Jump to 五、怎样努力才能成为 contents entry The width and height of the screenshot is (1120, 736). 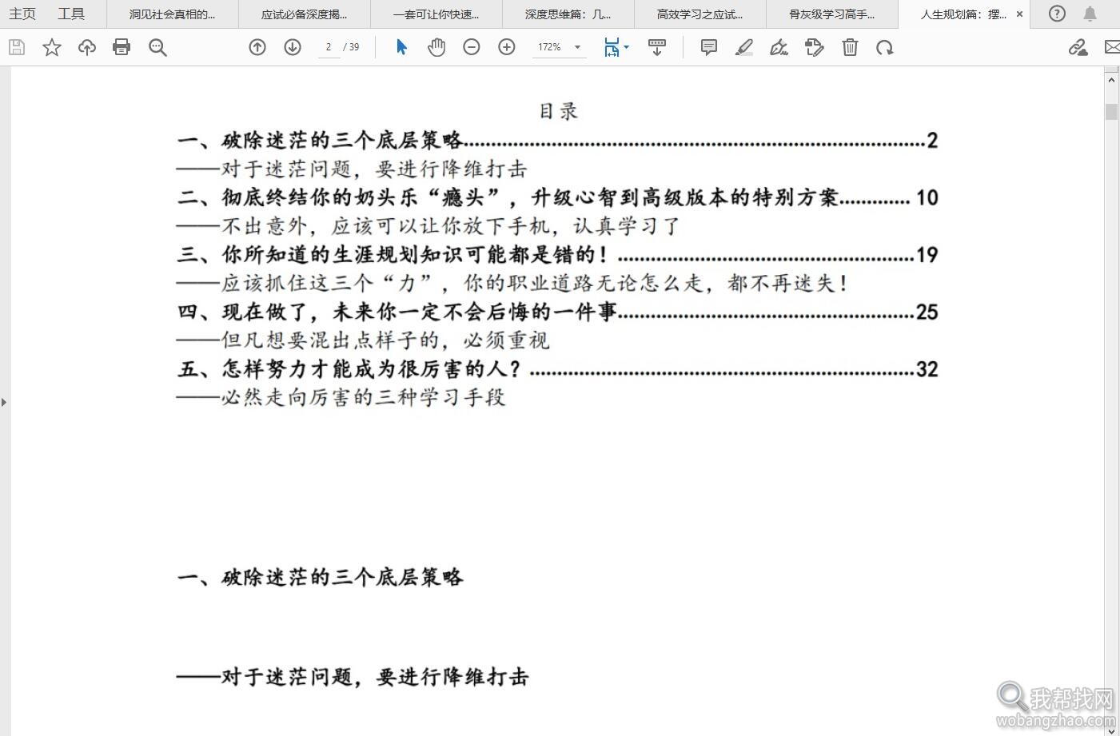tap(557, 369)
